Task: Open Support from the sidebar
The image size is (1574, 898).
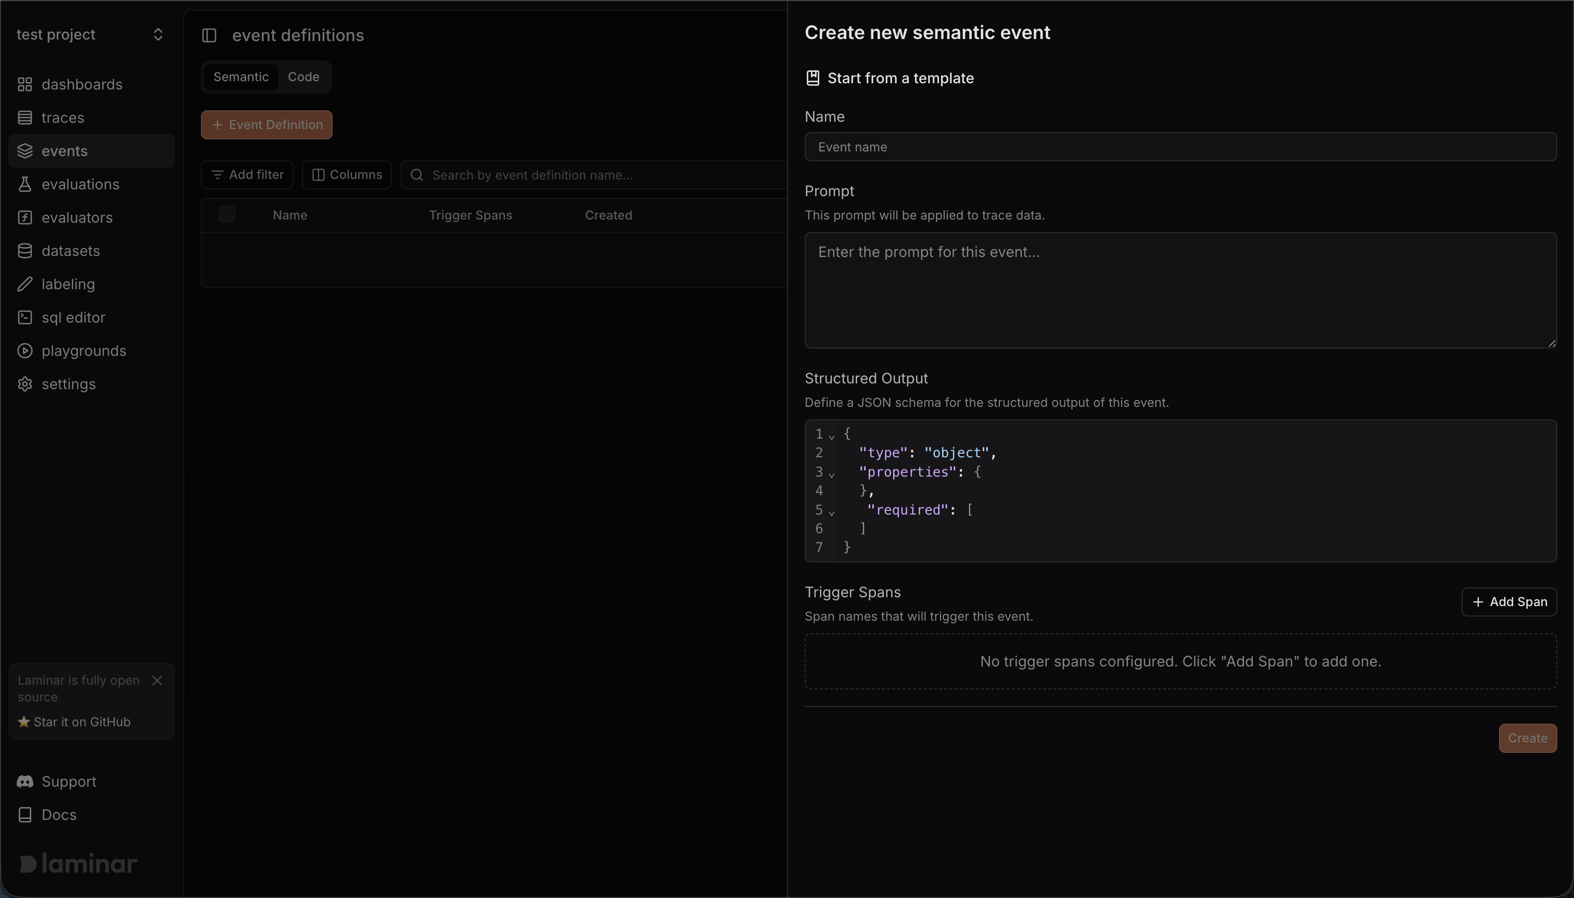Action: click(x=70, y=781)
